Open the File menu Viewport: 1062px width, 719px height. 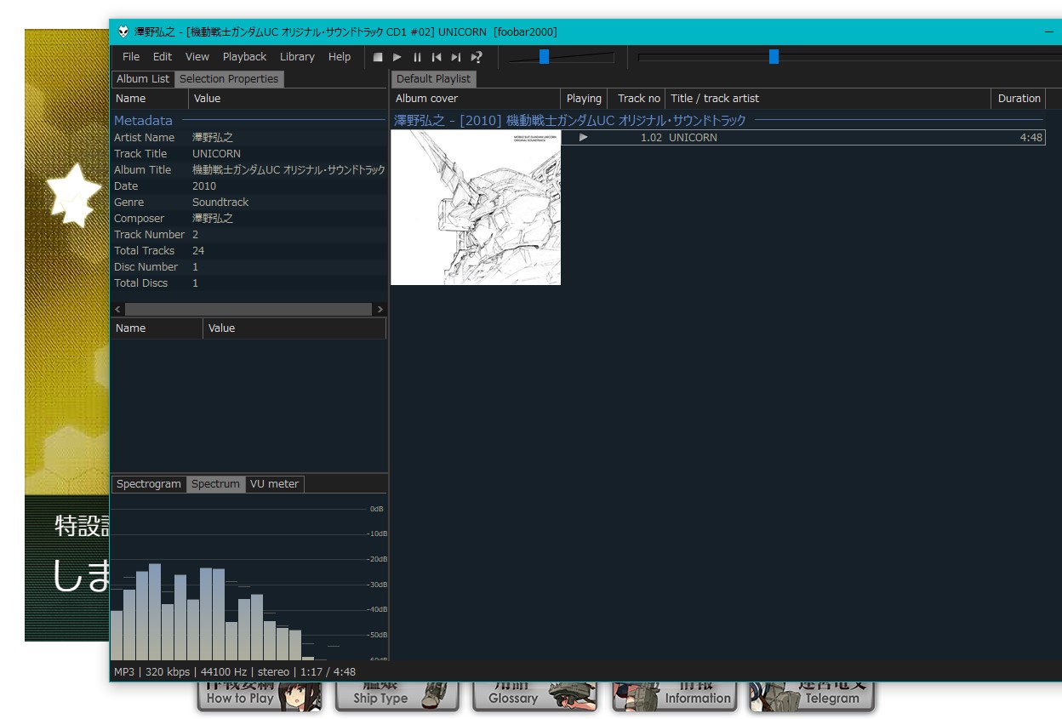131,57
